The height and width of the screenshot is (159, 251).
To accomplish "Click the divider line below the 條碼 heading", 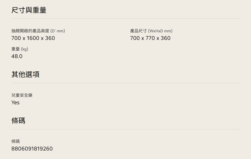I will click(x=125, y=129).
